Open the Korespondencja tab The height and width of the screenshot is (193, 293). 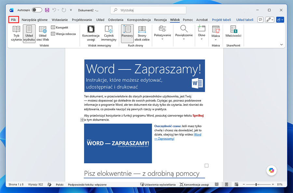point(139,20)
